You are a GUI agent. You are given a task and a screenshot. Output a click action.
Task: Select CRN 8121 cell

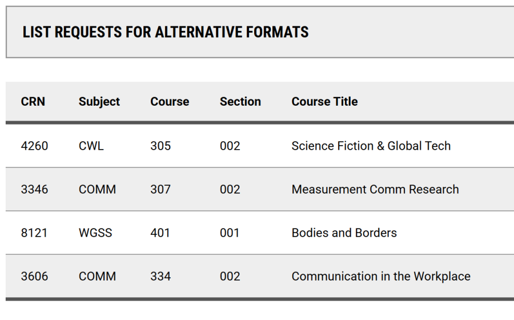[34, 233]
